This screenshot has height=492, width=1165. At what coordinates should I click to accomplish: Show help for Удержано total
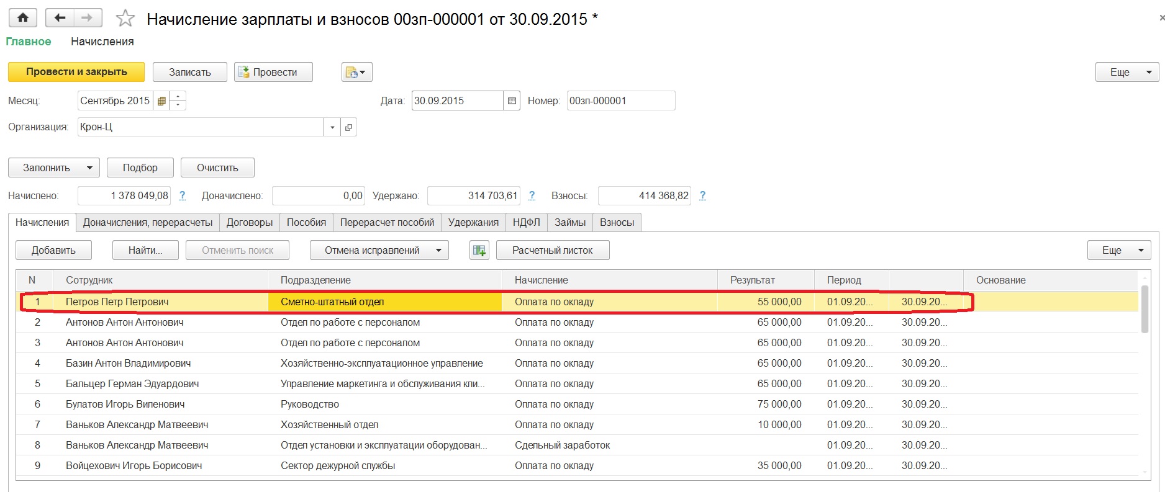click(532, 195)
